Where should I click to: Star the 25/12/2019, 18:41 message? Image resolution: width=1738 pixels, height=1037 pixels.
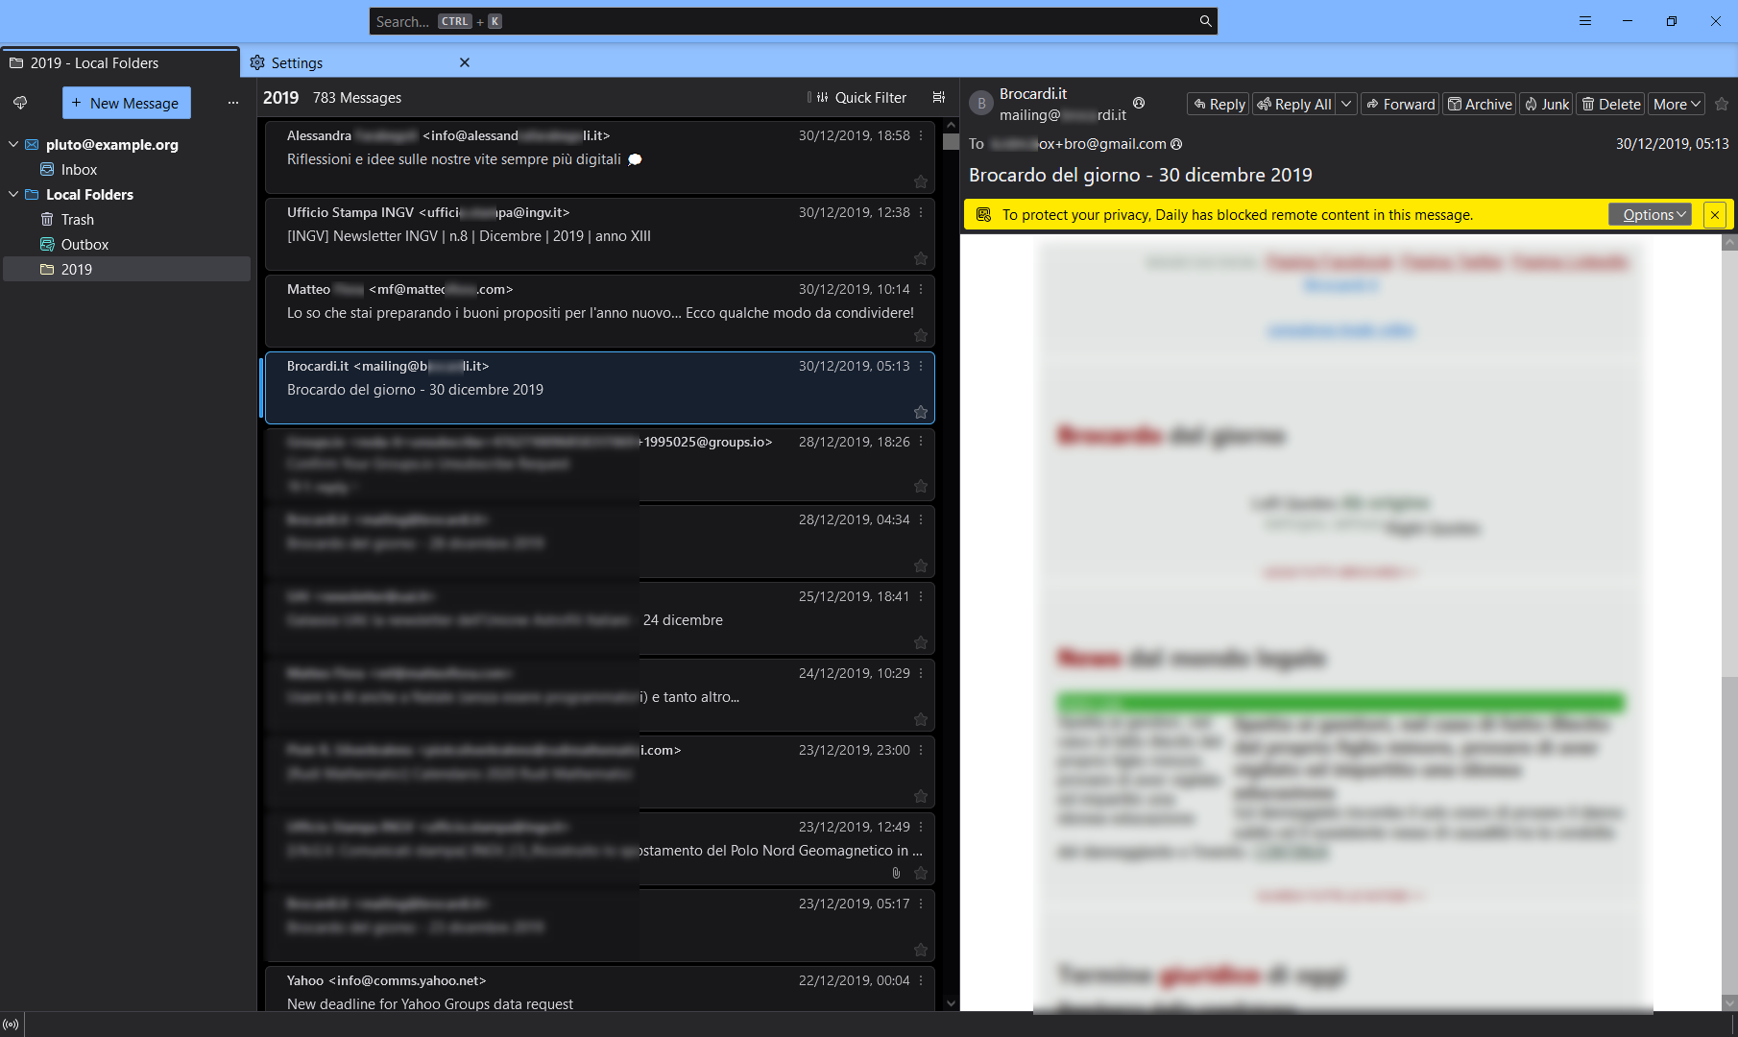[921, 642]
